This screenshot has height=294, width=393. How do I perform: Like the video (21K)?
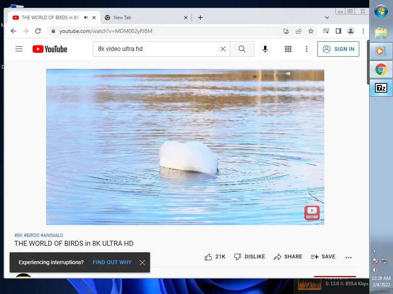215,257
